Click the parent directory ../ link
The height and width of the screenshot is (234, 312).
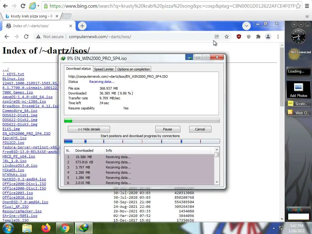point(5,69)
